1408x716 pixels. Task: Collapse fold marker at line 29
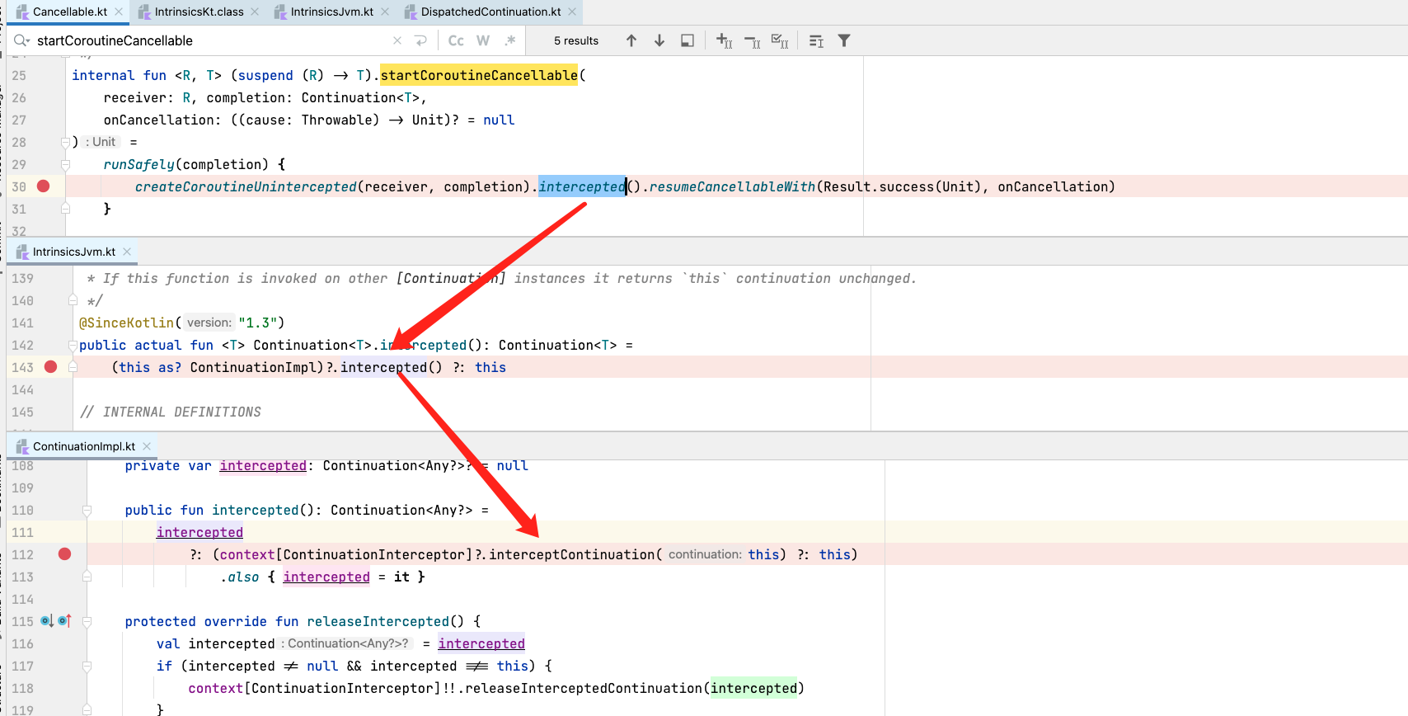pyautogui.click(x=65, y=164)
